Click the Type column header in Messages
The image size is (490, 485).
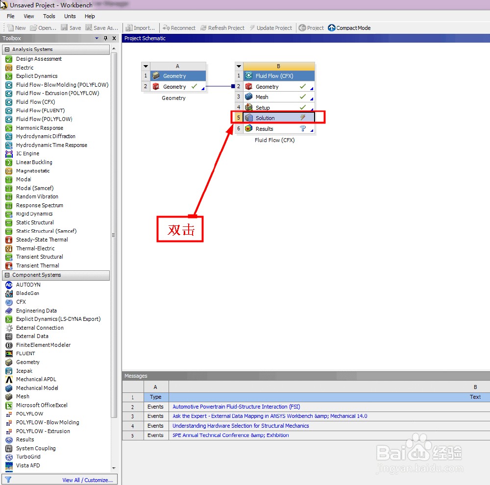click(x=156, y=397)
